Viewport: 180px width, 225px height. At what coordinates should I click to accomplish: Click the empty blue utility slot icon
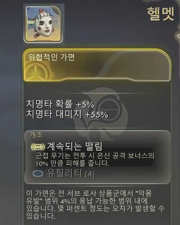38,174
